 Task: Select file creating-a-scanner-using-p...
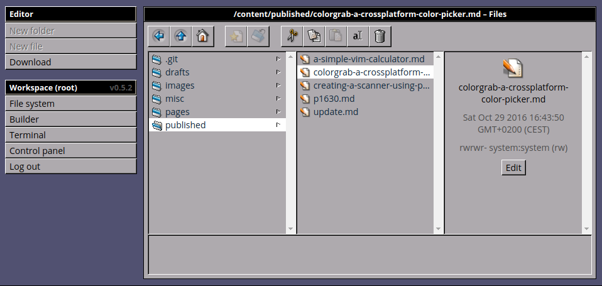coord(371,85)
